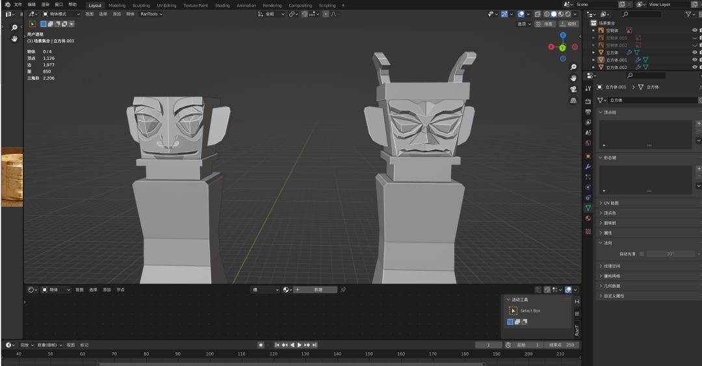Select solid viewport shading mode
The height and width of the screenshot is (366, 702).
click(x=554, y=14)
